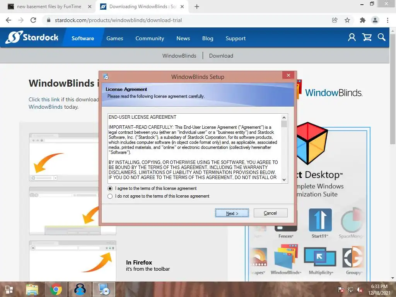Reload the page with refresh icon
Screen dimensions: 396x297
pos(33,20)
